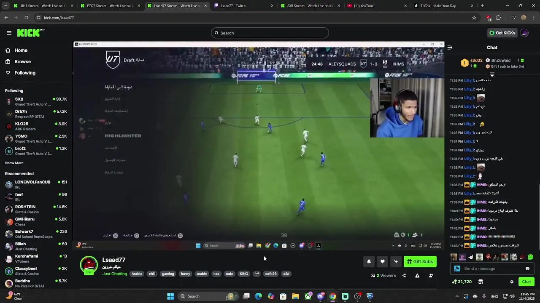Image resolution: width=540 pixels, height=303 pixels.
Task: Open the hamburger menu beside the Kick logo
Action: coord(9,33)
